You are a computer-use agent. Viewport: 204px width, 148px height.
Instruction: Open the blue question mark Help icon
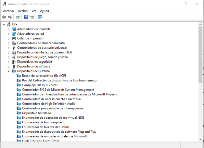click(26, 17)
